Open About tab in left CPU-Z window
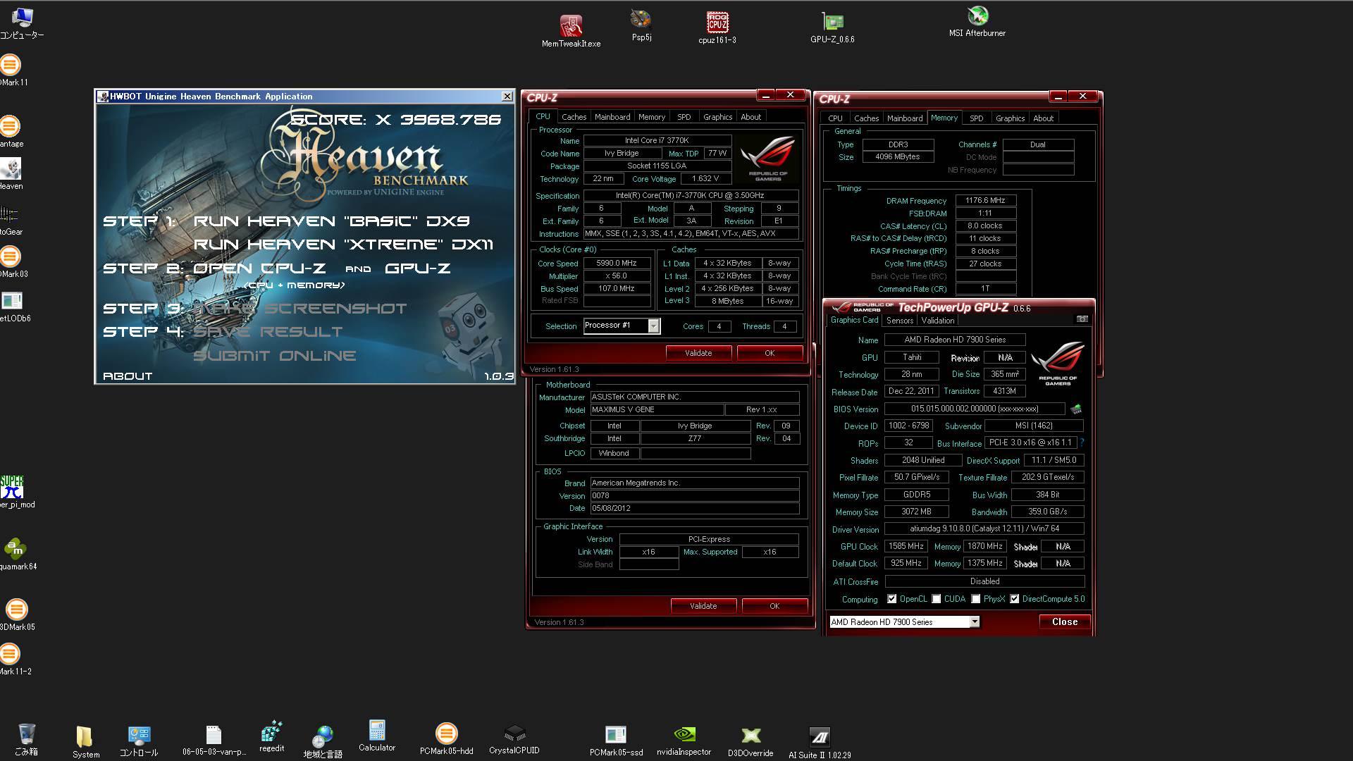This screenshot has width=1353, height=761. 750,117
